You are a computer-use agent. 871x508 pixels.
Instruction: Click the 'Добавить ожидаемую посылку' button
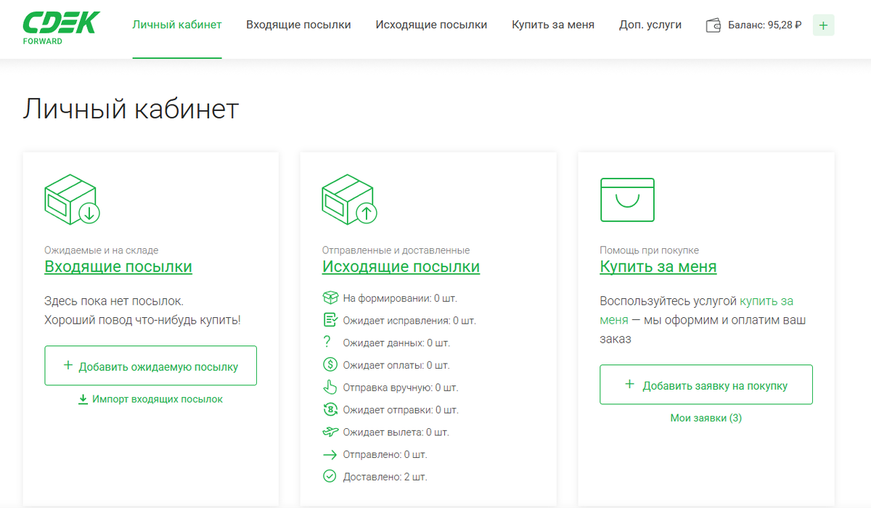pos(151,366)
